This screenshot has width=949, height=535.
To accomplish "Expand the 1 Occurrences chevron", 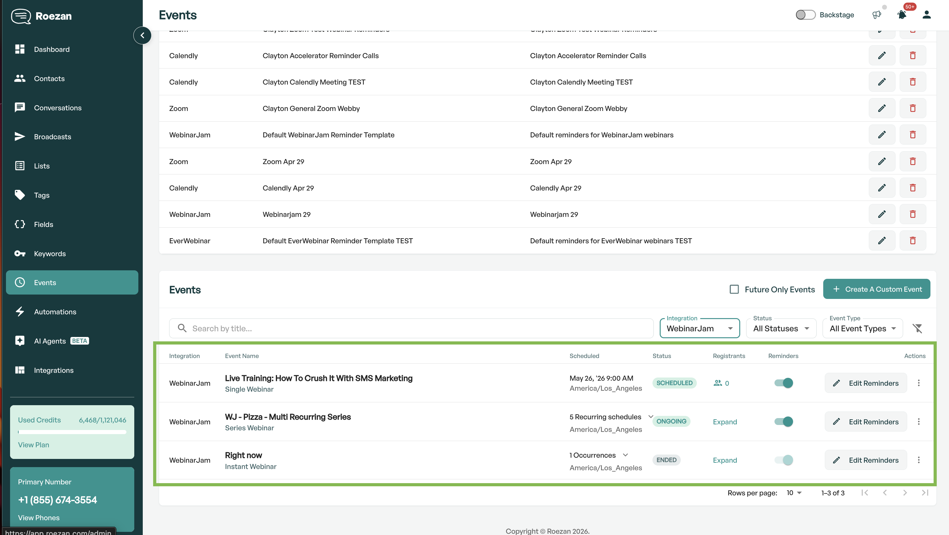I will tap(625, 455).
